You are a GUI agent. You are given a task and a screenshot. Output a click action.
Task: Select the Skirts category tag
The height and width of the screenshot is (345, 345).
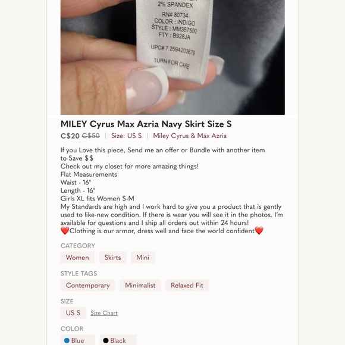[x=112, y=258]
